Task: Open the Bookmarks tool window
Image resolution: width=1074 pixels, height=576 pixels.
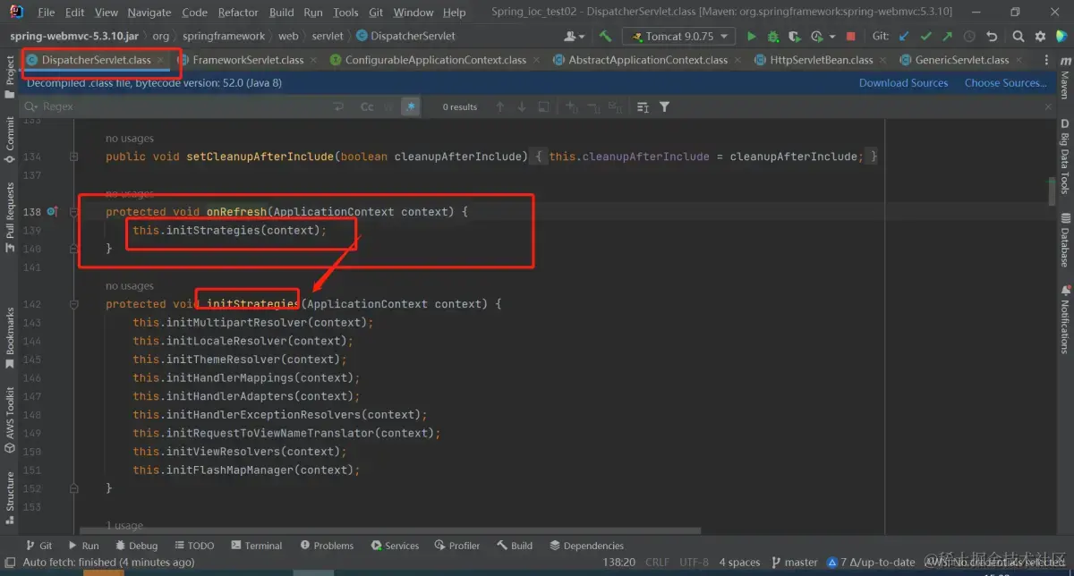Action: tap(10, 338)
